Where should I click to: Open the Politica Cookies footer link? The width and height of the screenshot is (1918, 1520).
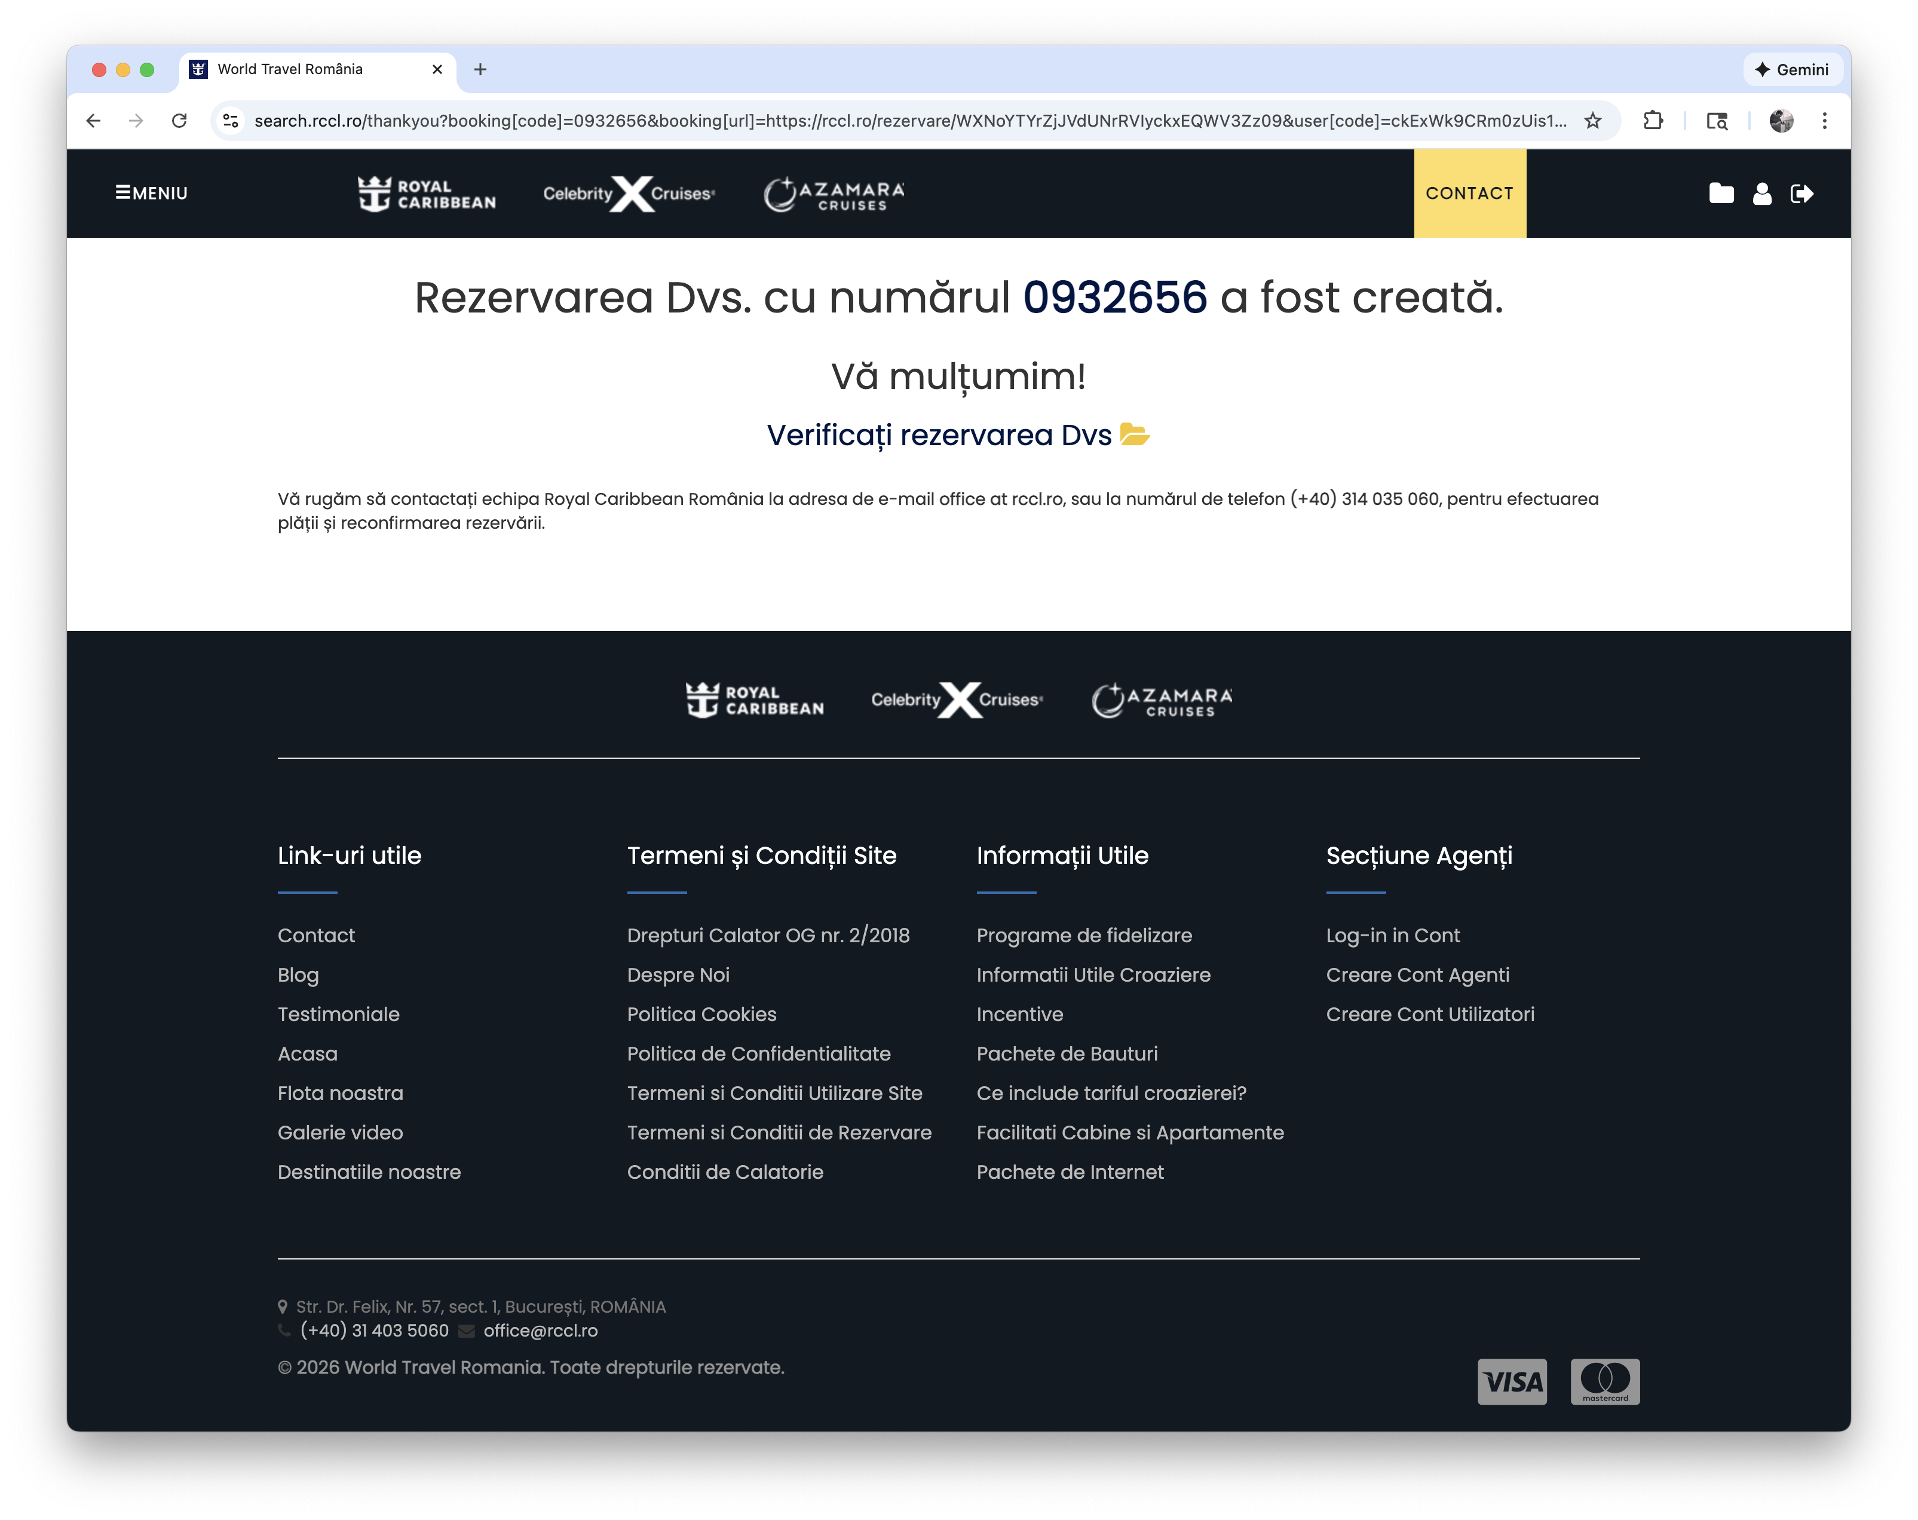tap(702, 1014)
